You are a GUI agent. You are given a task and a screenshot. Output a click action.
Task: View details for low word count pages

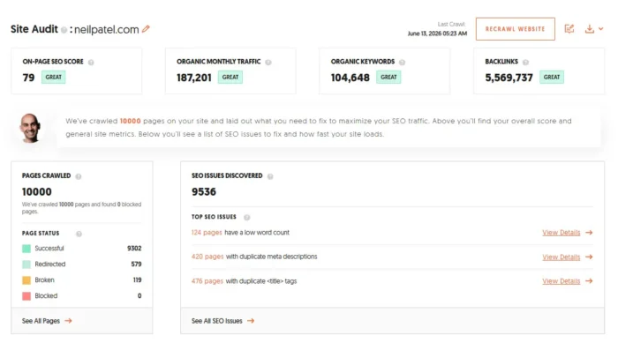click(561, 233)
